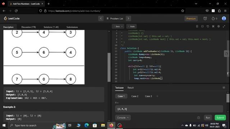Open the timer alarm clock icon
230x129 pixels.
tap(205, 18)
